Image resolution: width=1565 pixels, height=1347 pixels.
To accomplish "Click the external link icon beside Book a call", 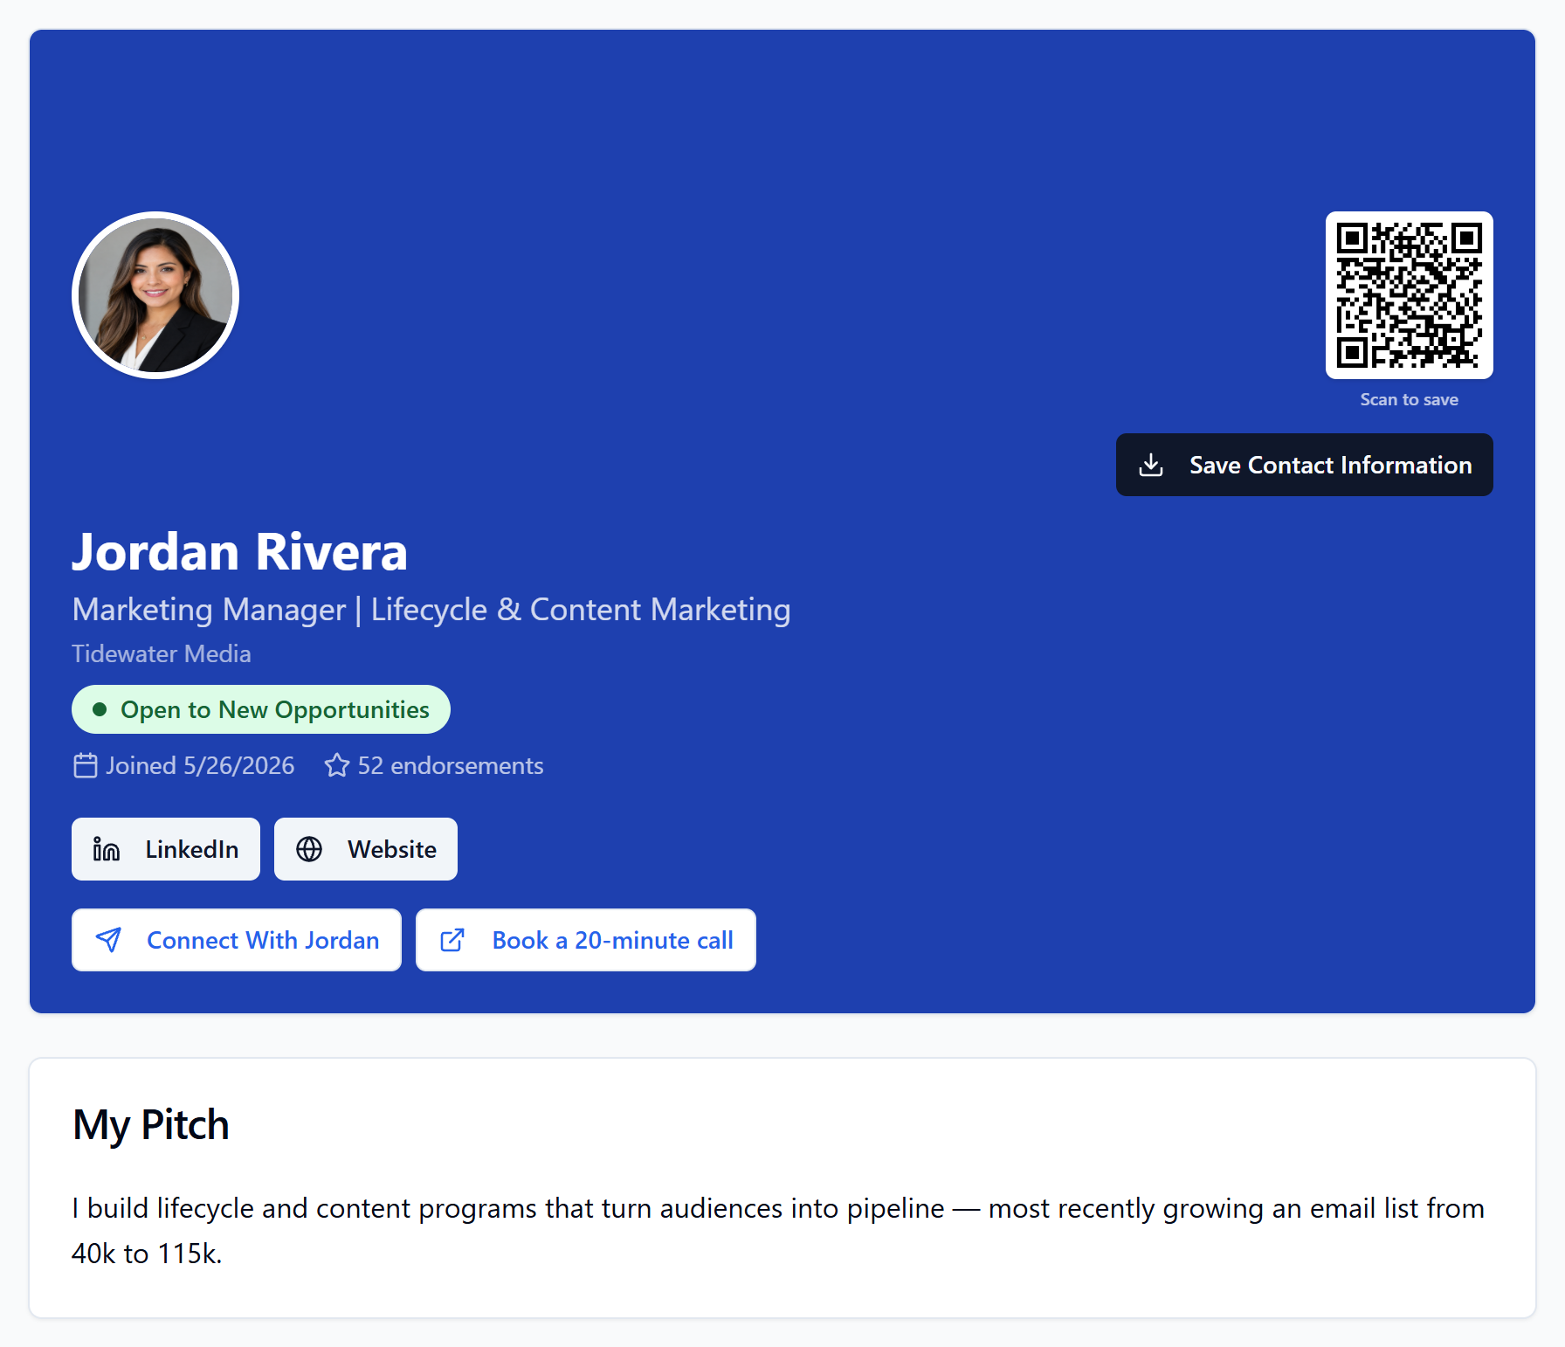I will pyautogui.click(x=452, y=940).
